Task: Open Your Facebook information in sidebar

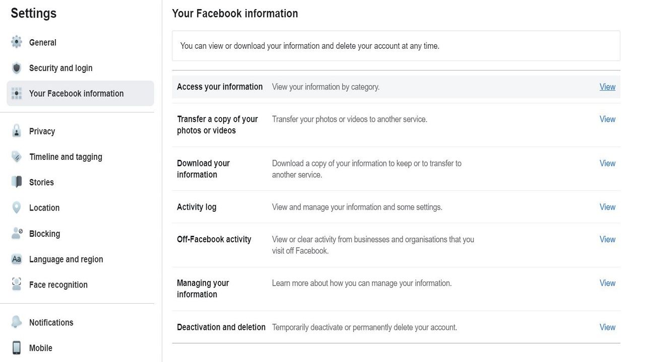Action: pos(80,94)
